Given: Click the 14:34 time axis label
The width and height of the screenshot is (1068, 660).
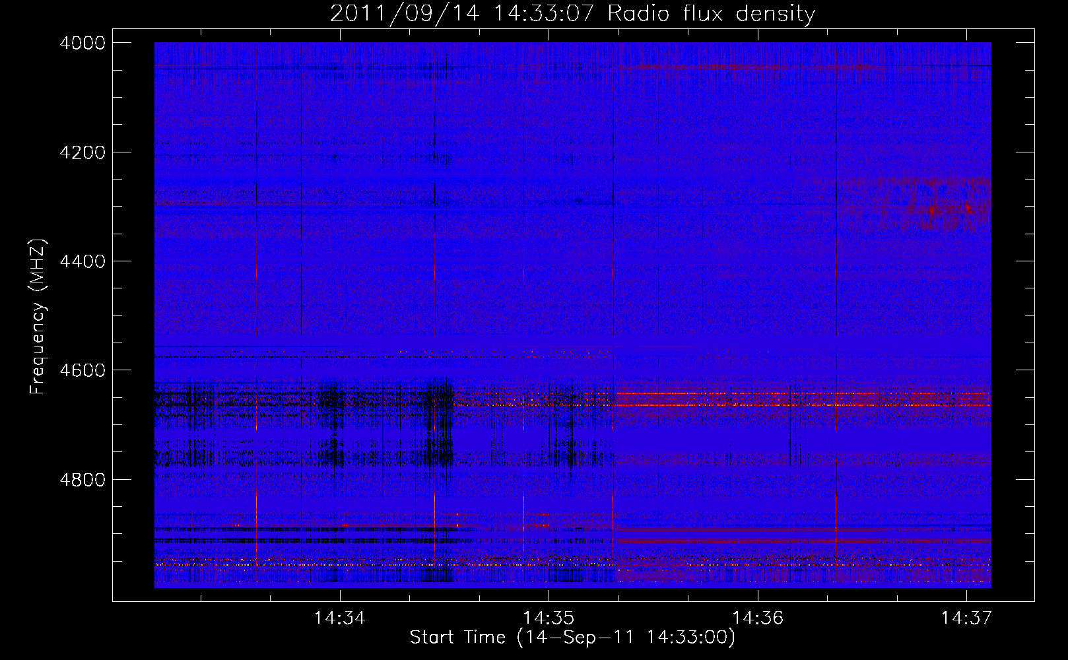Looking at the screenshot, I should pyautogui.click(x=340, y=618).
